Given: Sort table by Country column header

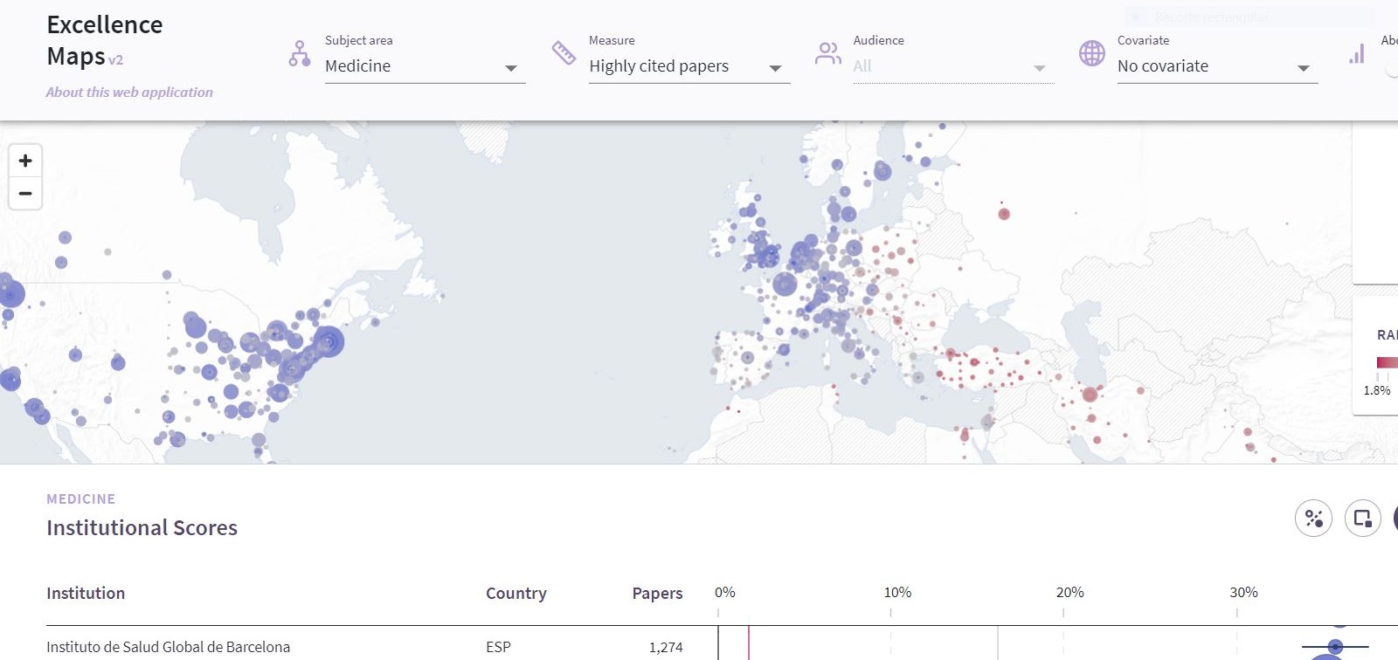Looking at the screenshot, I should tap(516, 594).
